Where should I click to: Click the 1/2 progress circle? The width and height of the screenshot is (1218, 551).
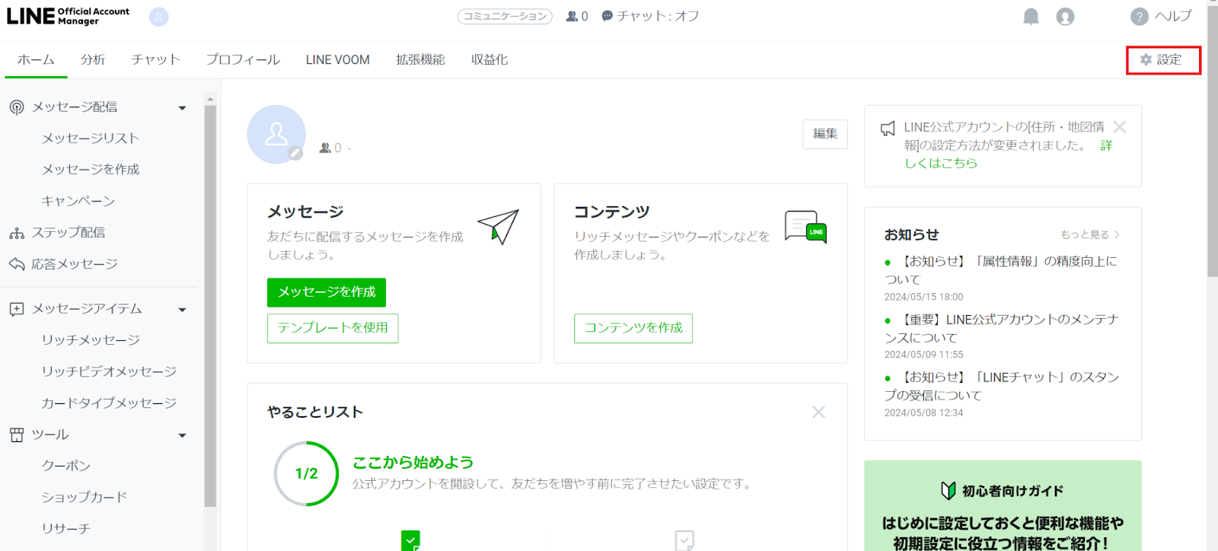306,473
